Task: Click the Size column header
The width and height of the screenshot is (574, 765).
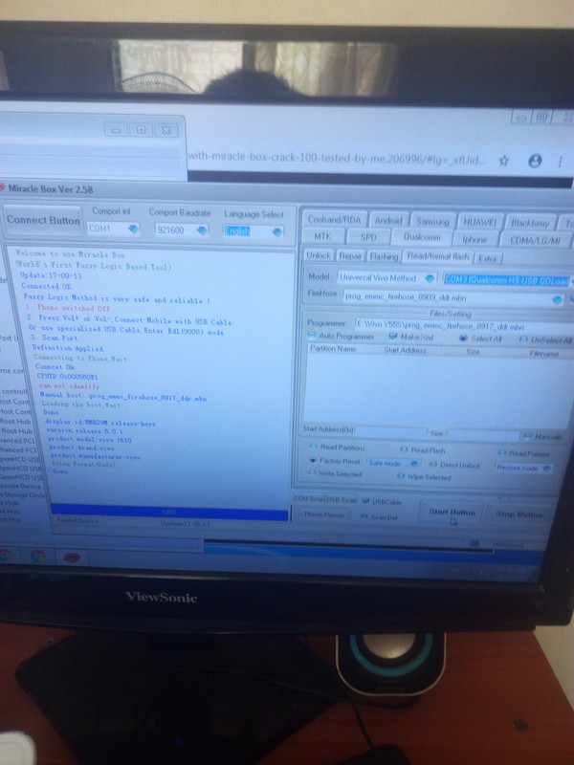Action: pos(474,351)
